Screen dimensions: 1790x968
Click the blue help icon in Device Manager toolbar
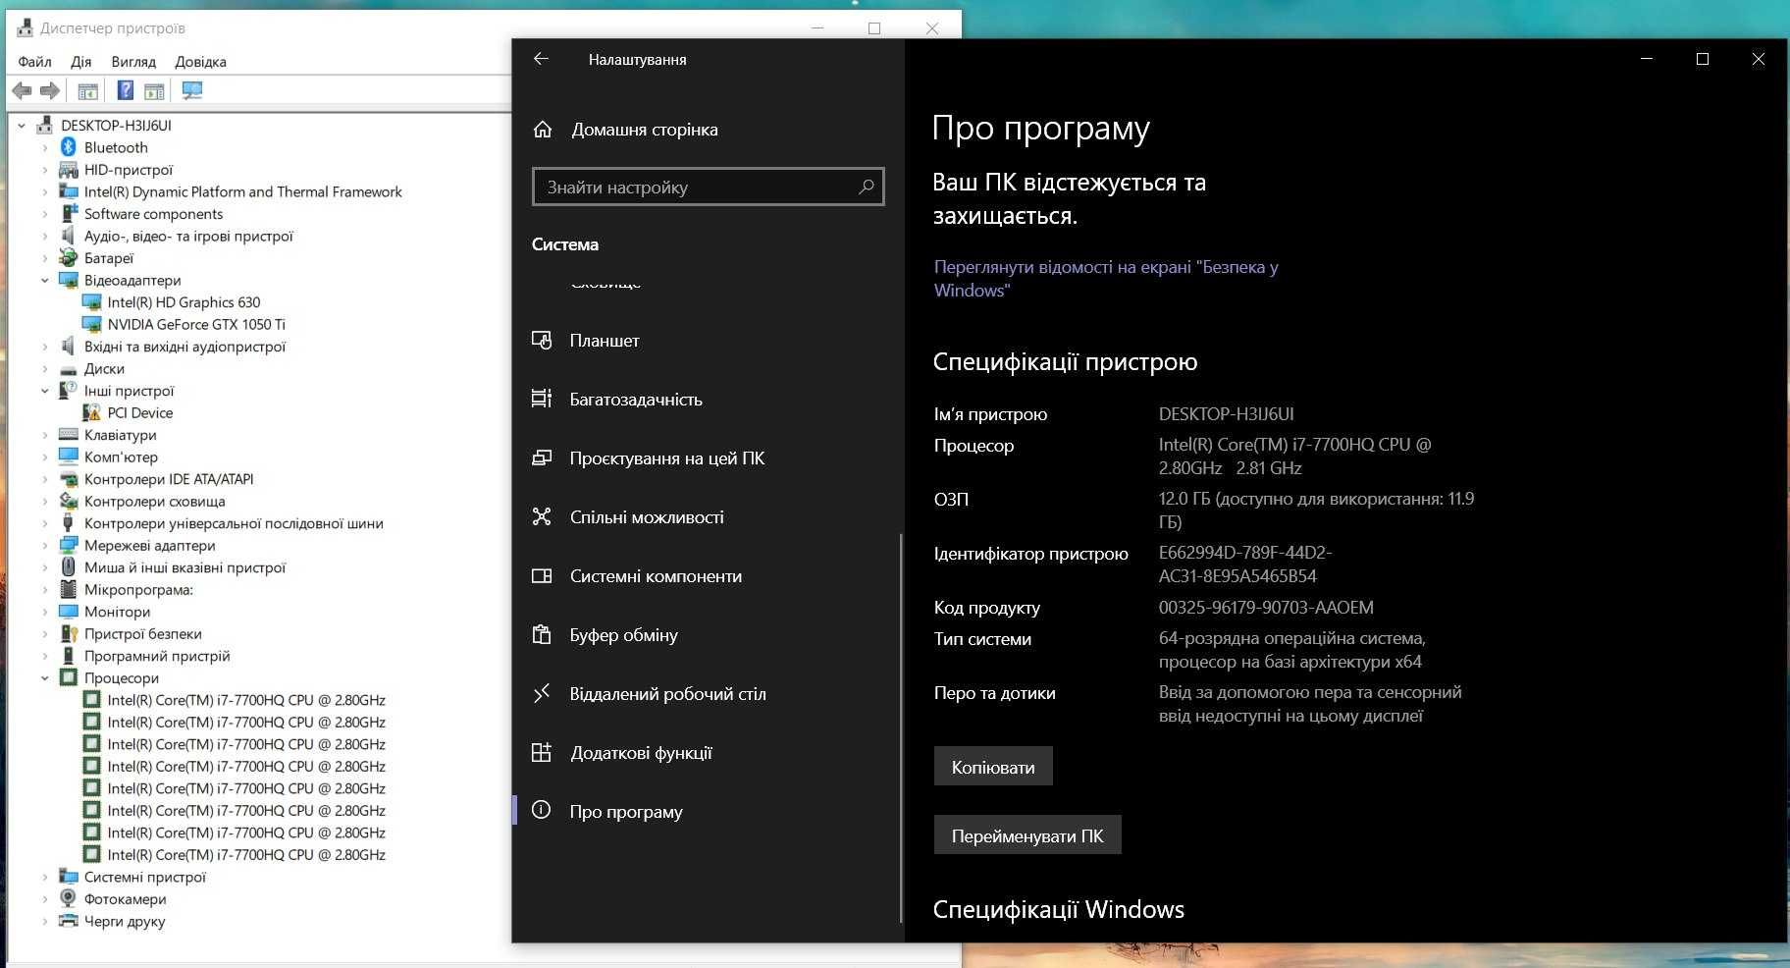coord(126,90)
